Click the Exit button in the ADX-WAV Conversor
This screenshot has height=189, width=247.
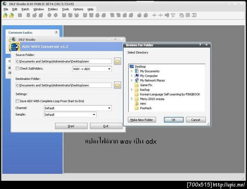106,126
